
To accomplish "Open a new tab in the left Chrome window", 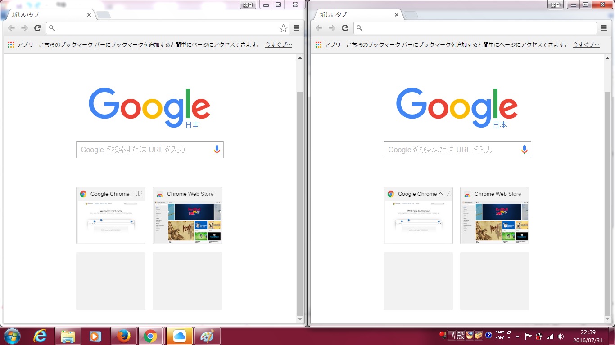I will click(104, 15).
